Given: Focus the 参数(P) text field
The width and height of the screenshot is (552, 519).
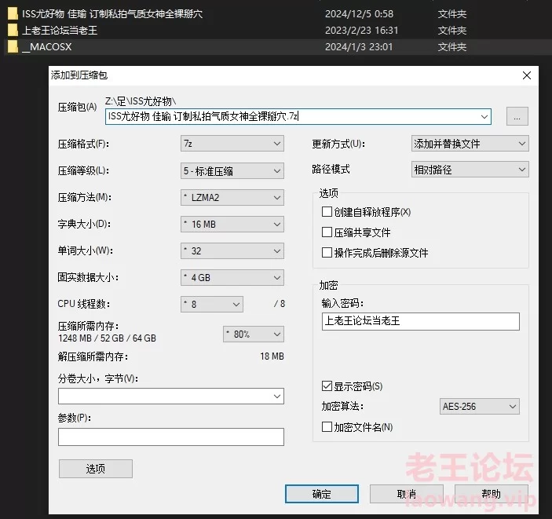Looking at the screenshot, I should coord(171,437).
